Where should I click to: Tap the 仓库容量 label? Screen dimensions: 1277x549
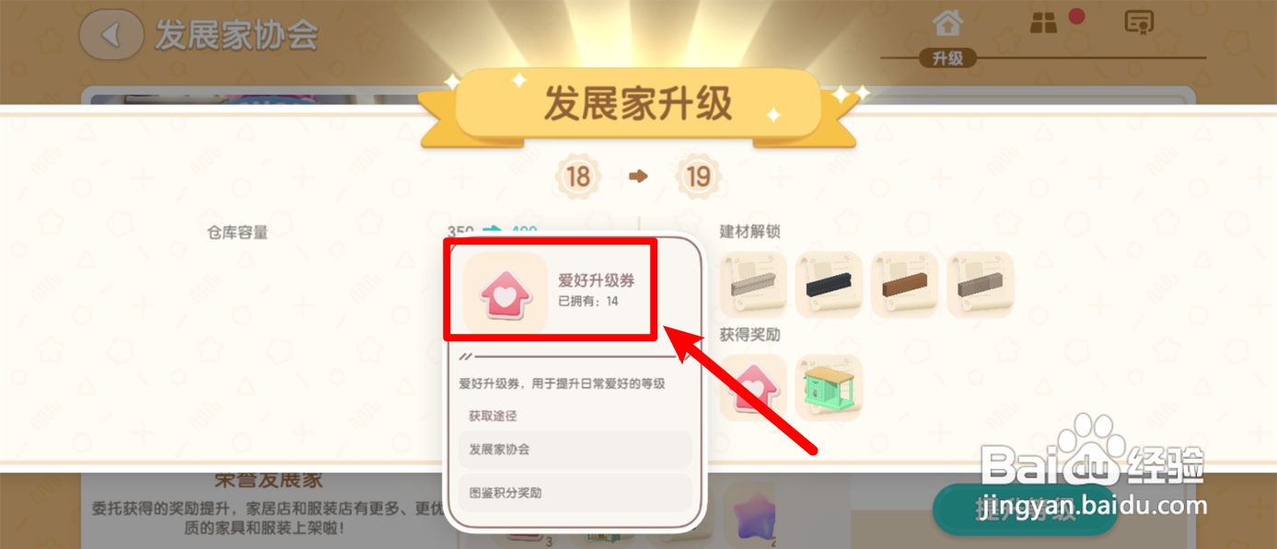238,233
